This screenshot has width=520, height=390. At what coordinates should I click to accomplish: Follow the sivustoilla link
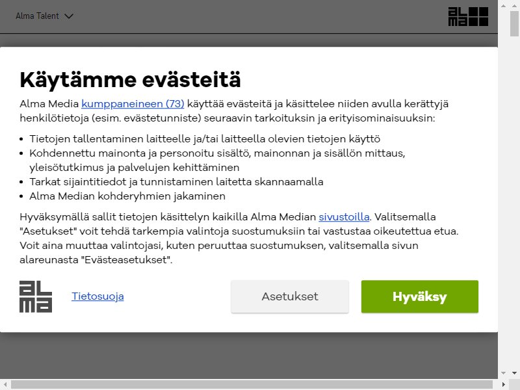(344, 217)
